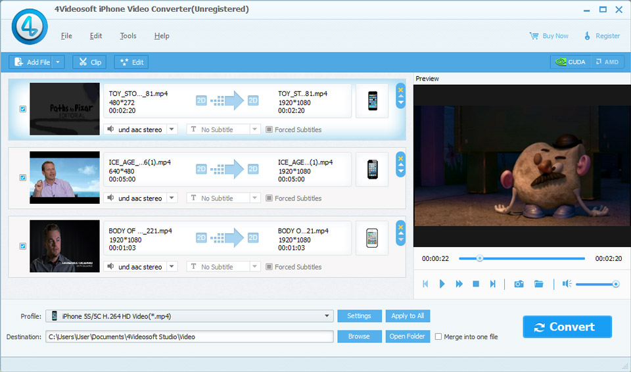Play the preview video
Screen dimensions: 631x372
(442, 284)
